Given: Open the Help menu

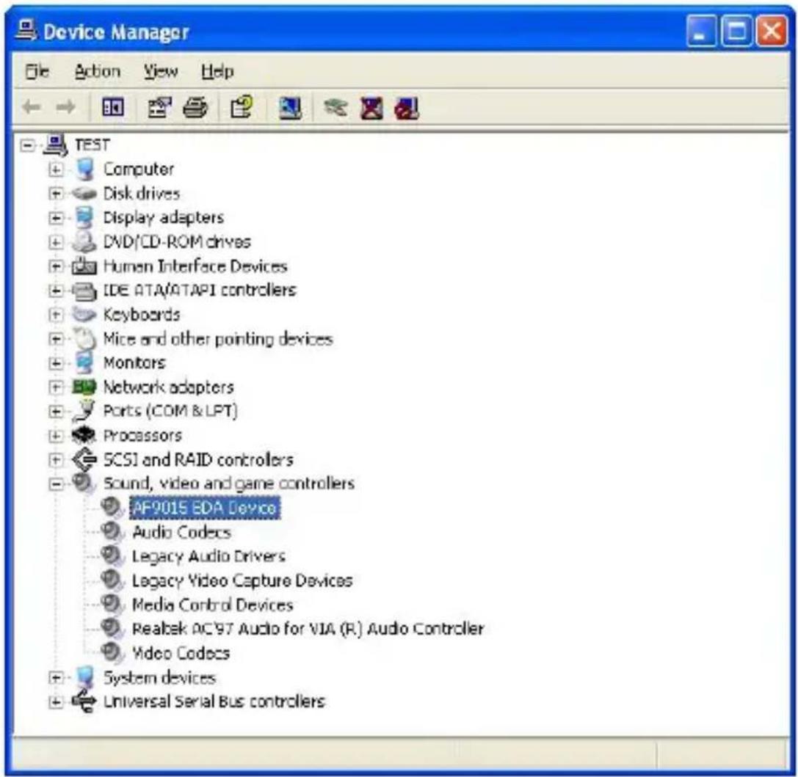Looking at the screenshot, I should 217,71.
